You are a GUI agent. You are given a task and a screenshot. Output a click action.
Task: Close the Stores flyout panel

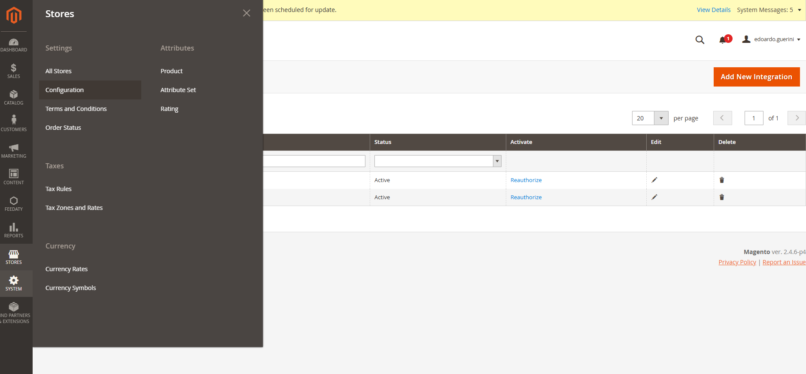246,13
